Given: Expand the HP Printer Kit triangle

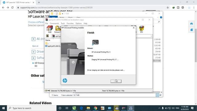Looking at the screenshot, I should pos(33,63).
